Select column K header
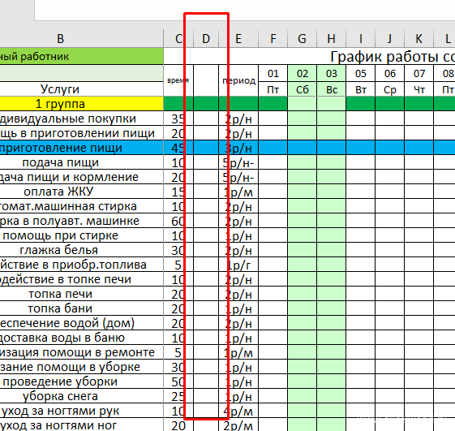Screen dimensions: 455x431 [419, 38]
